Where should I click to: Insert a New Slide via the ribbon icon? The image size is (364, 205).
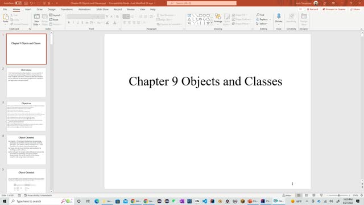coord(36,17)
